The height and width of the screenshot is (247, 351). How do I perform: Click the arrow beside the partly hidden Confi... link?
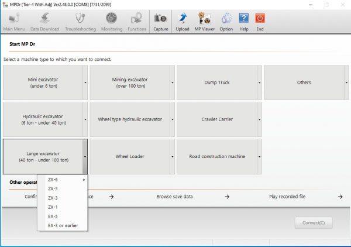(112, 197)
